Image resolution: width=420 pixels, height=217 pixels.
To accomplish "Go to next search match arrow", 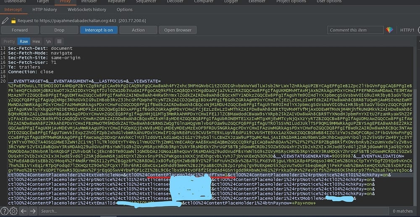I will pos(33,211).
